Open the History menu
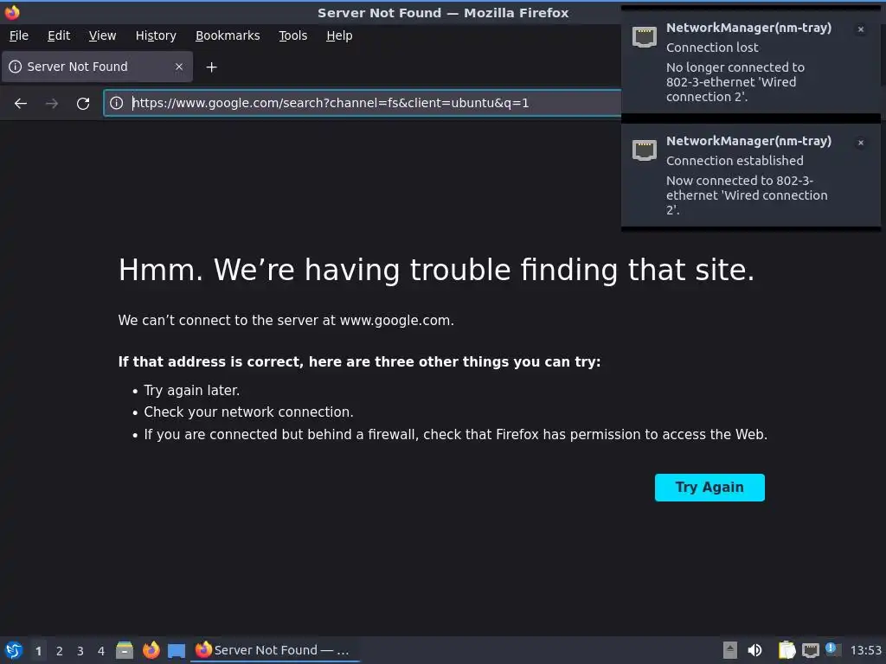 pyautogui.click(x=156, y=35)
